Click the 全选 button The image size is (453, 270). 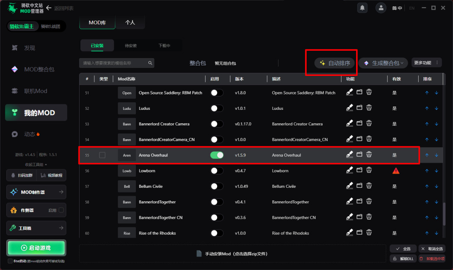coord(403,249)
